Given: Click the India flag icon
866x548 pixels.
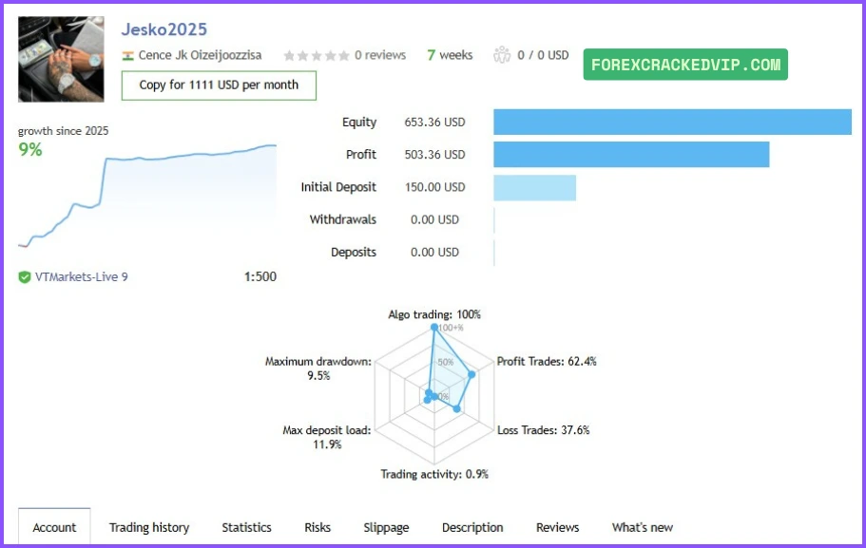Looking at the screenshot, I should (128, 56).
